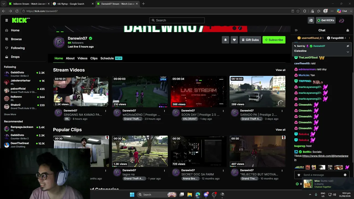This screenshot has width=354, height=199.
Task: Open options for SECRET DOC SA FARM clip
Action: click(x=223, y=171)
